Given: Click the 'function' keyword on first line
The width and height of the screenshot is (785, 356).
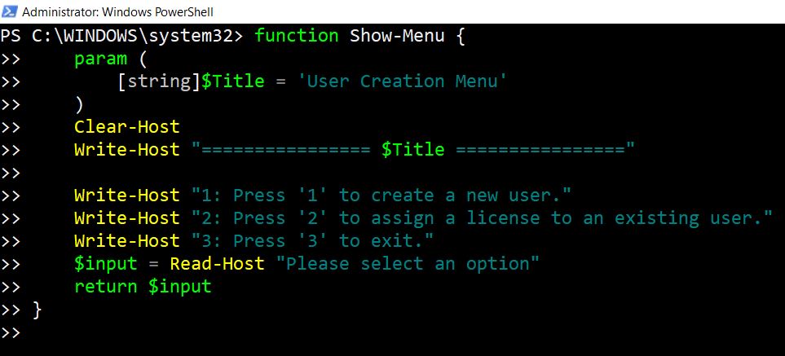Looking at the screenshot, I should [297, 36].
